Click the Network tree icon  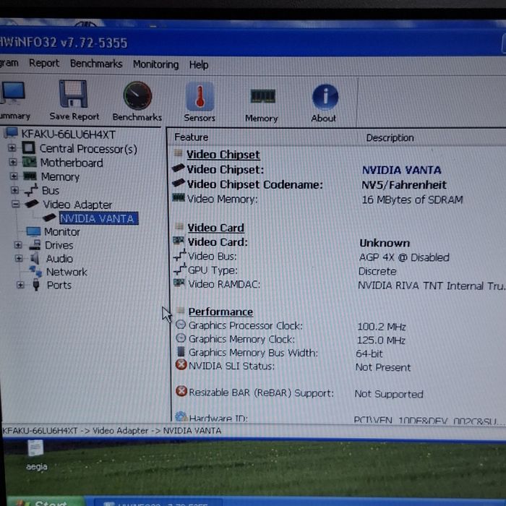tap(35, 271)
